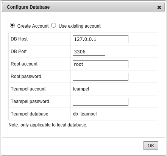Click the Create Account label text
Image resolution: width=167 pixels, height=156 pixels.
click(33, 26)
